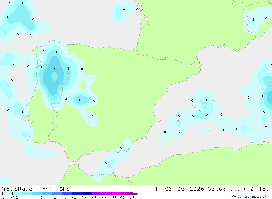Open the weatheronline.co.uk copyright link

(x=249, y=197)
